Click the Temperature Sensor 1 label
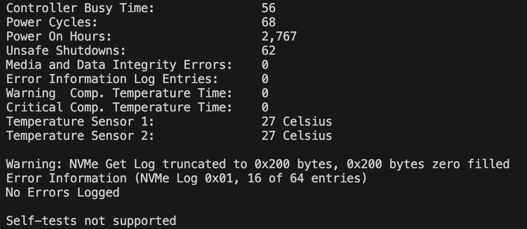 80,122
